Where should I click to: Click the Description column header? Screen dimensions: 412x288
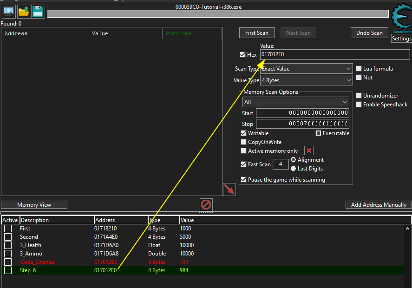pos(56,220)
